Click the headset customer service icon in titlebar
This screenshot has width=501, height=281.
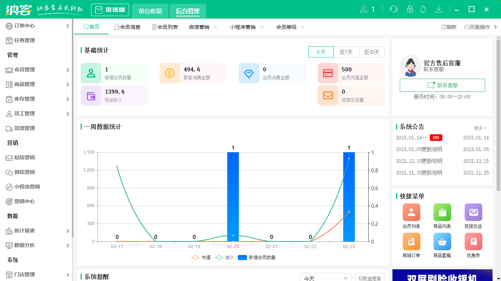394,9
